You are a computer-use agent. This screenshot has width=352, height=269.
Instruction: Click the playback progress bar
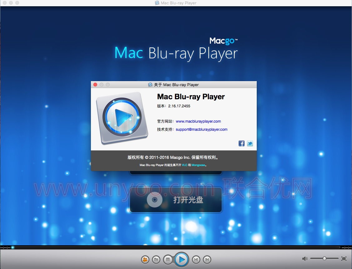click(x=176, y=247)
